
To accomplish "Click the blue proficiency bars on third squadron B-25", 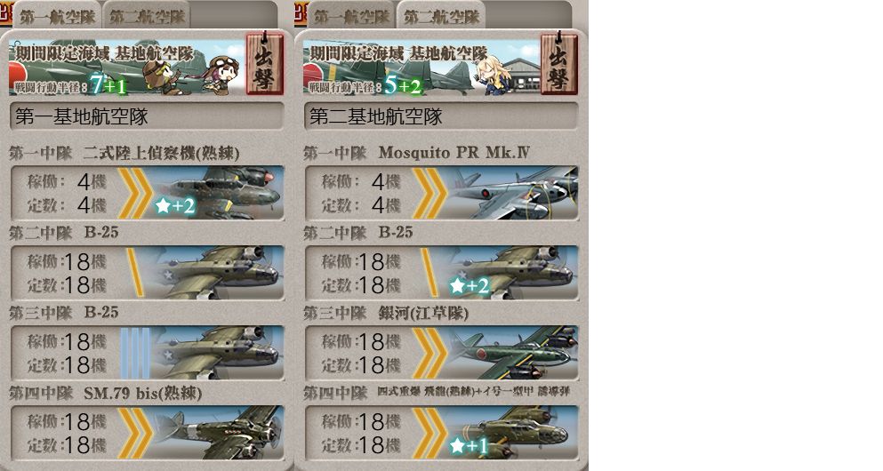I will tap(135, 353).
